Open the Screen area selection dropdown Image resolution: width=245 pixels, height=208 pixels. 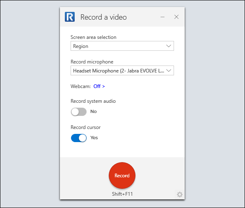(x=122, y=46)
